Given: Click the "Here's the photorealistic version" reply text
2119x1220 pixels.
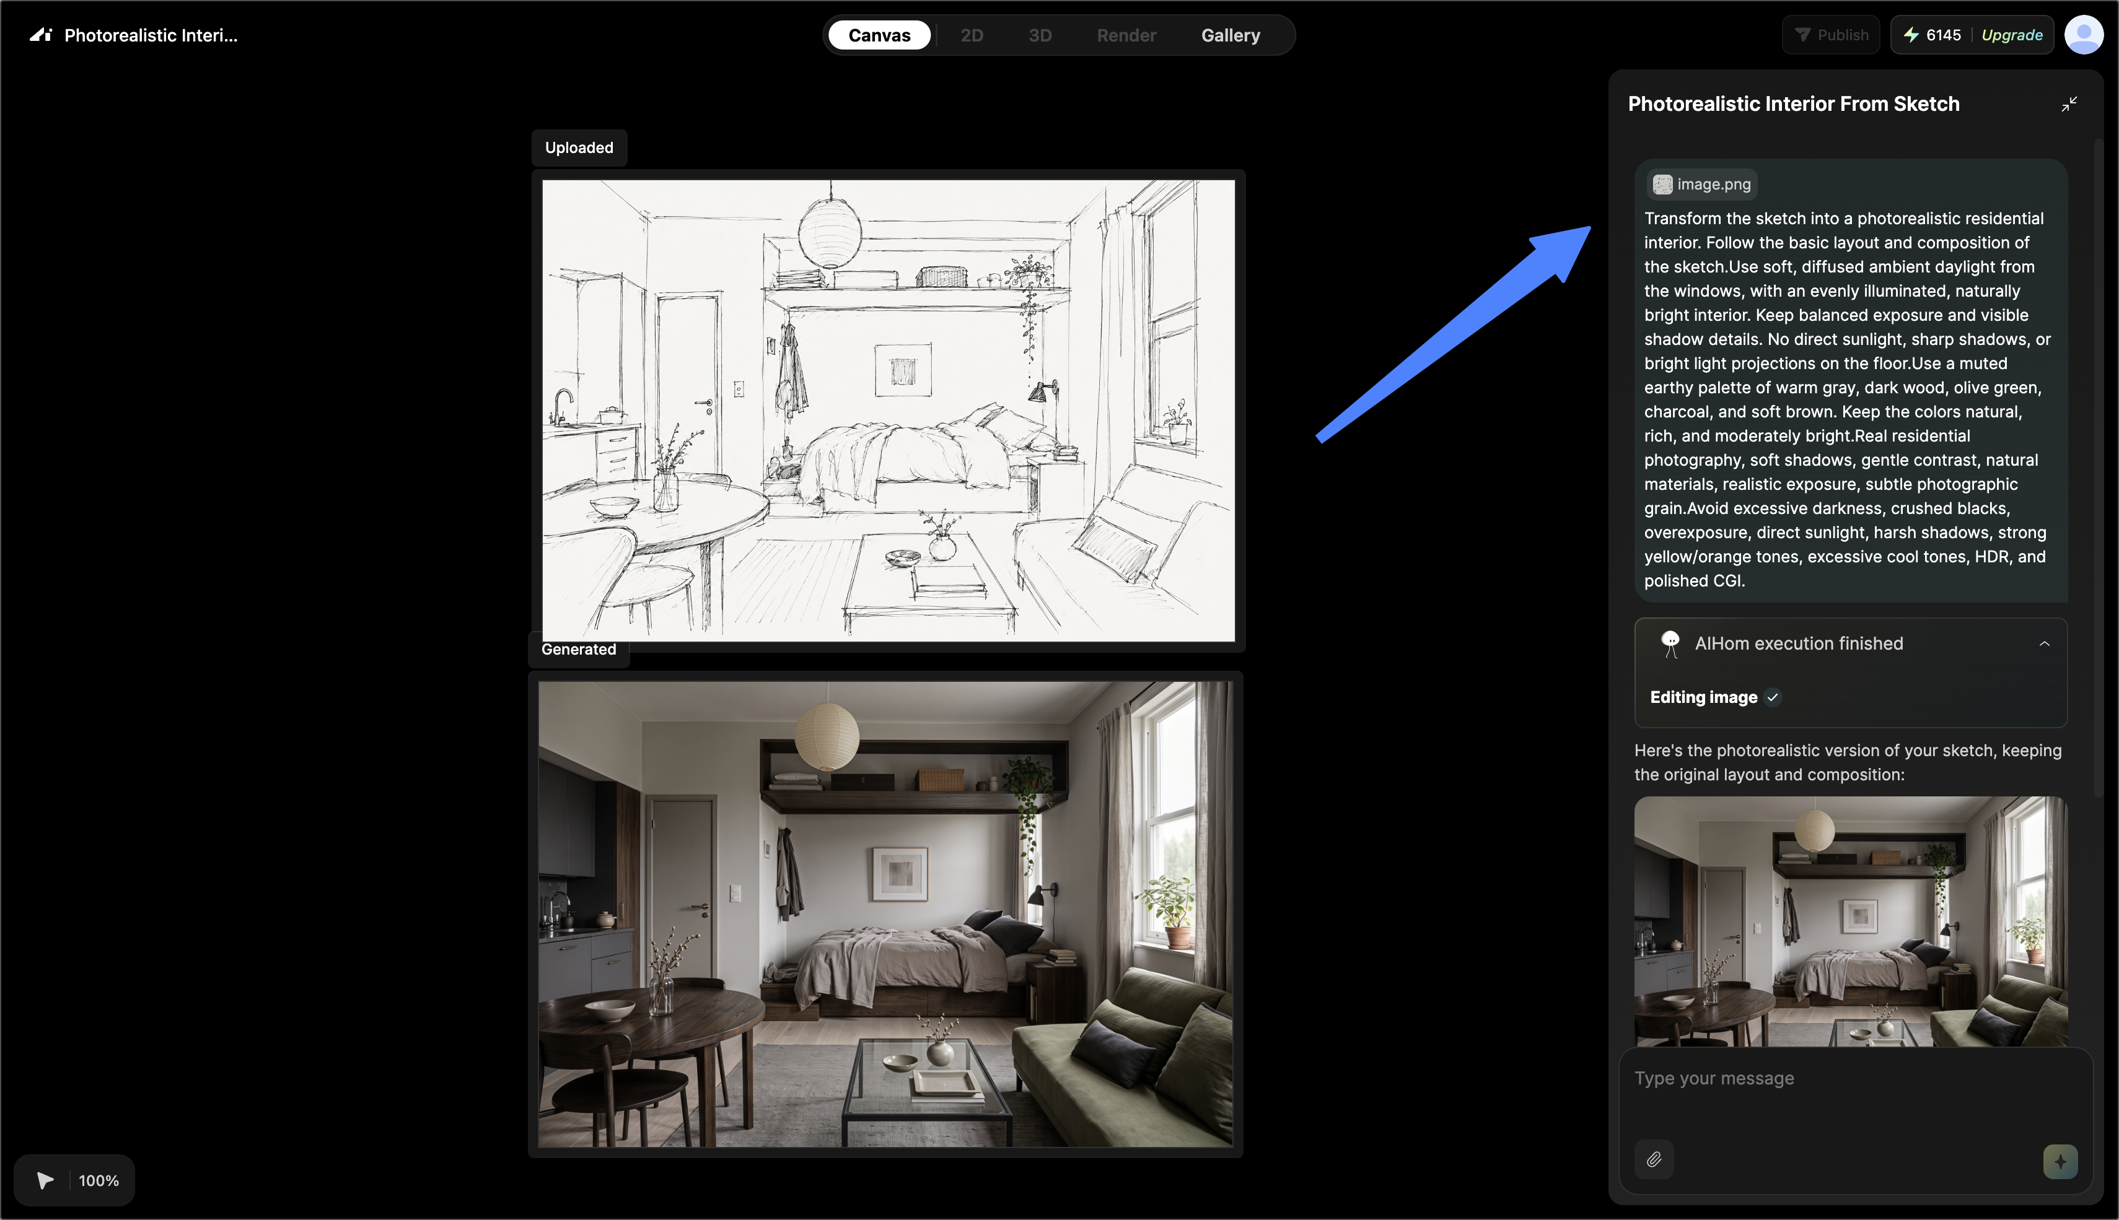Looking at the screenshot, I should pyautogui.click(x=1848, y=762).
